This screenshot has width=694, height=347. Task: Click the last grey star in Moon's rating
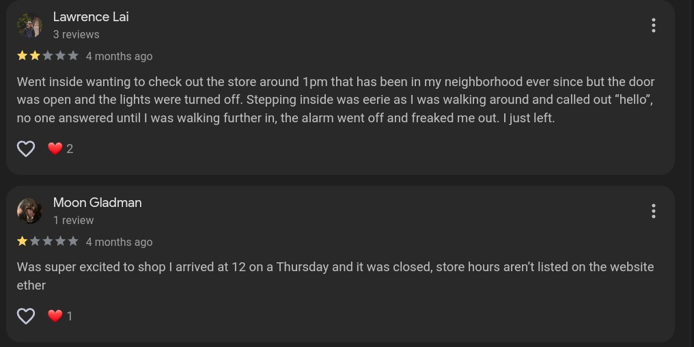[x=73, y=241]
